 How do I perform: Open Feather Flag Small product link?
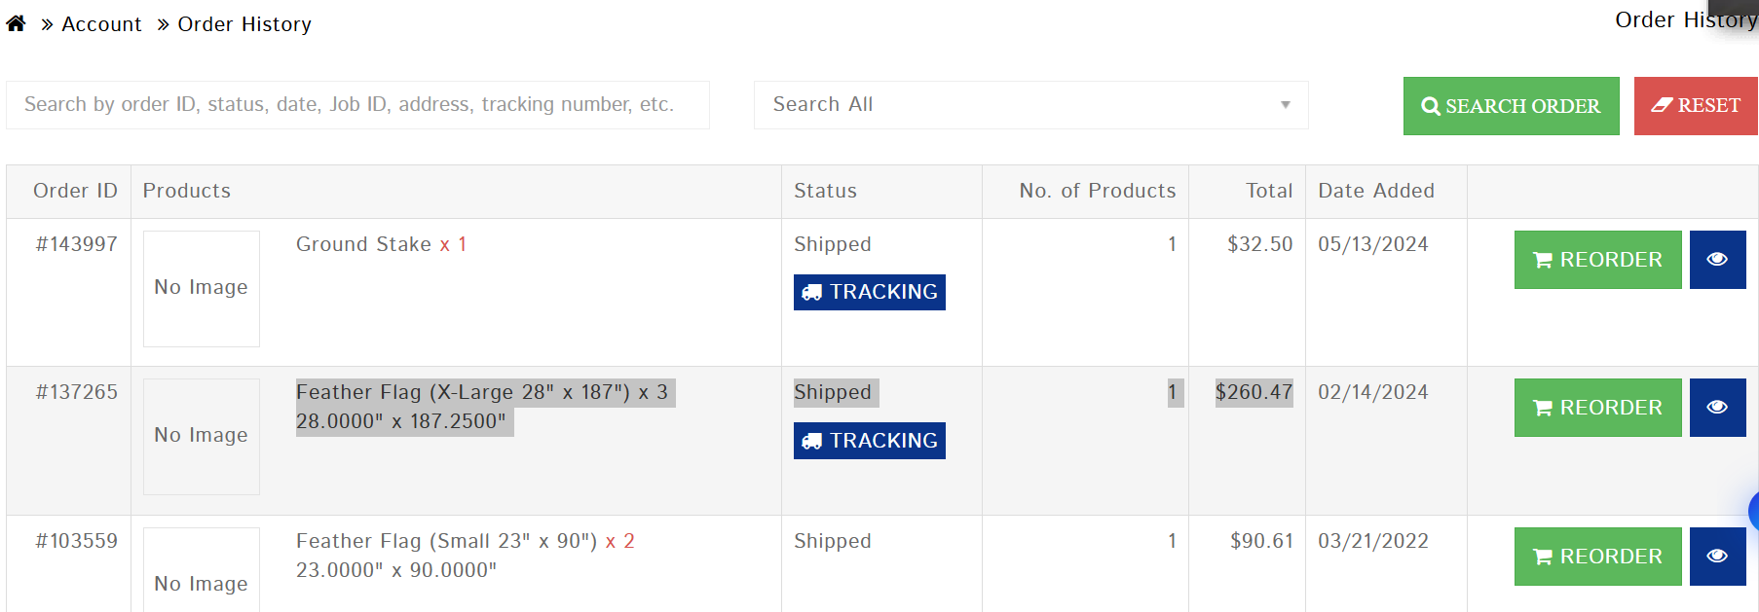point(446,541)
